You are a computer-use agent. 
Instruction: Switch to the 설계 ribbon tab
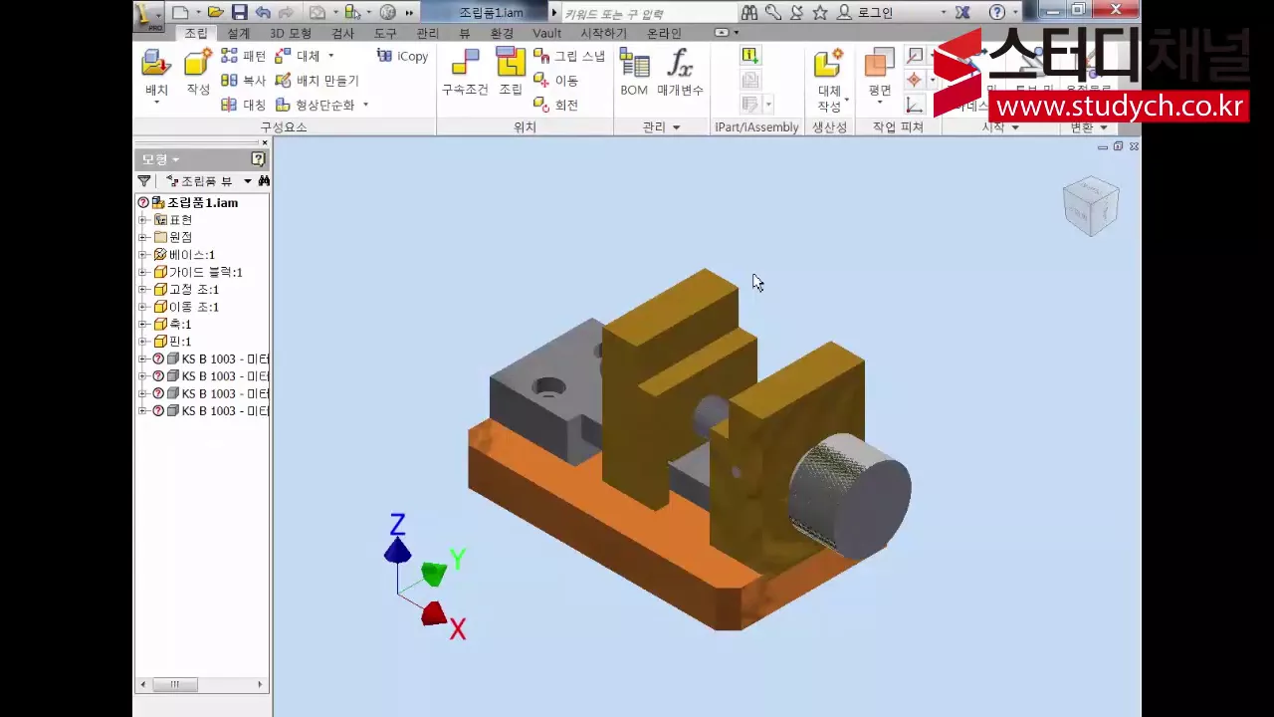[x=239, y=33]
